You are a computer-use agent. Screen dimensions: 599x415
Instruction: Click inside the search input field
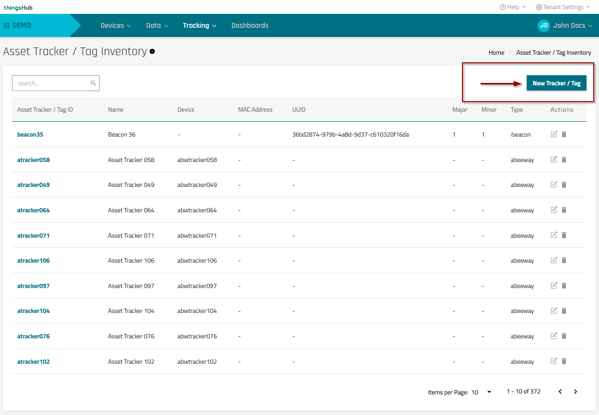pyautogui.click(x=48, y=83)
